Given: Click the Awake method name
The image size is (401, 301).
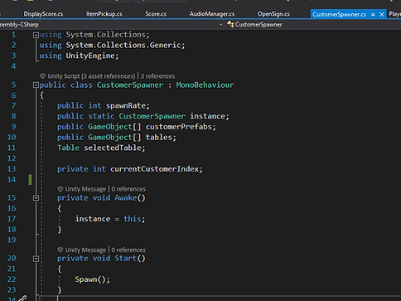Looking at the screenshot, I should [126, 197].
